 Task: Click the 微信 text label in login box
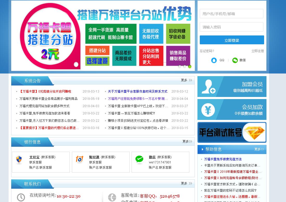[x=243, y=60]
